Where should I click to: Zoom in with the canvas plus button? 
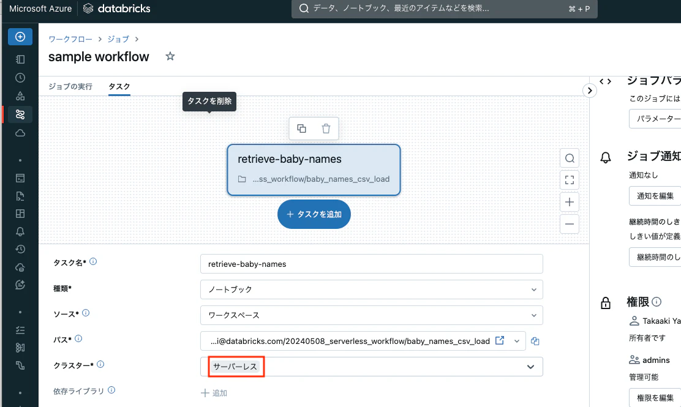[x=570, y=202]
